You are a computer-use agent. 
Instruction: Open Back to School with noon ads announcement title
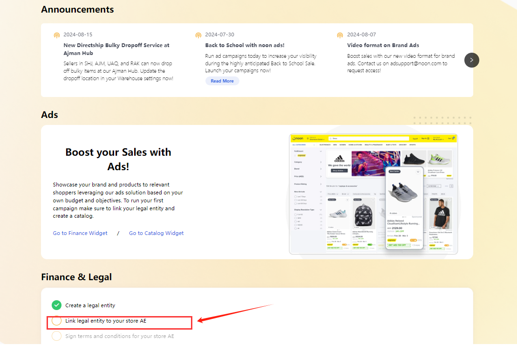[x=245, y=45]
